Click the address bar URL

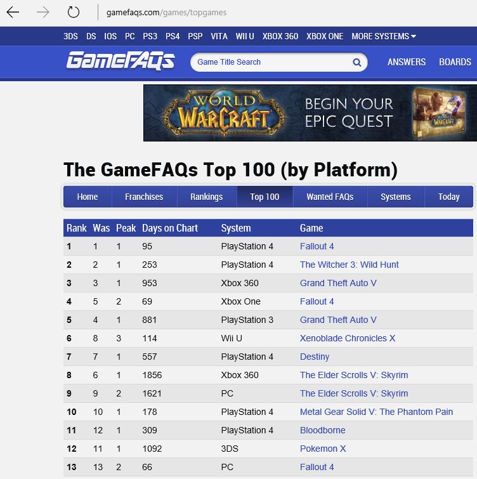tap(166, 13)
